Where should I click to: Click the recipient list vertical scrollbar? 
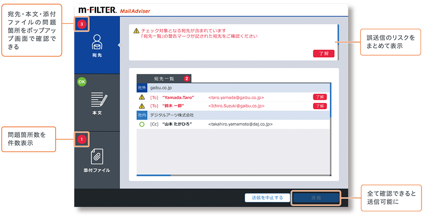tap(331, 130)
